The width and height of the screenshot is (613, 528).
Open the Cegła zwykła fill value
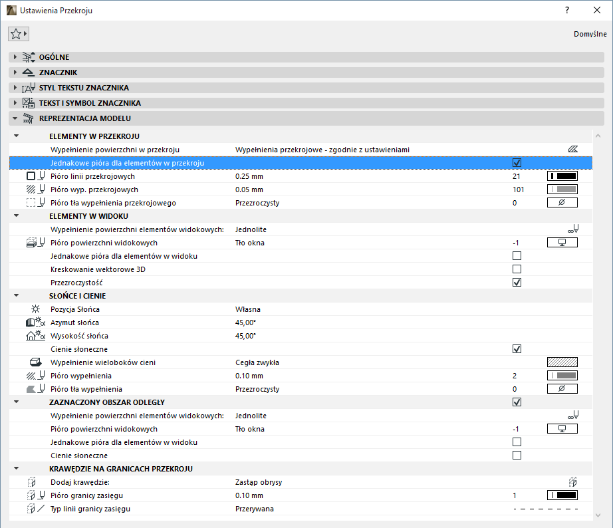pyautogui.click(x=257, y=362)
